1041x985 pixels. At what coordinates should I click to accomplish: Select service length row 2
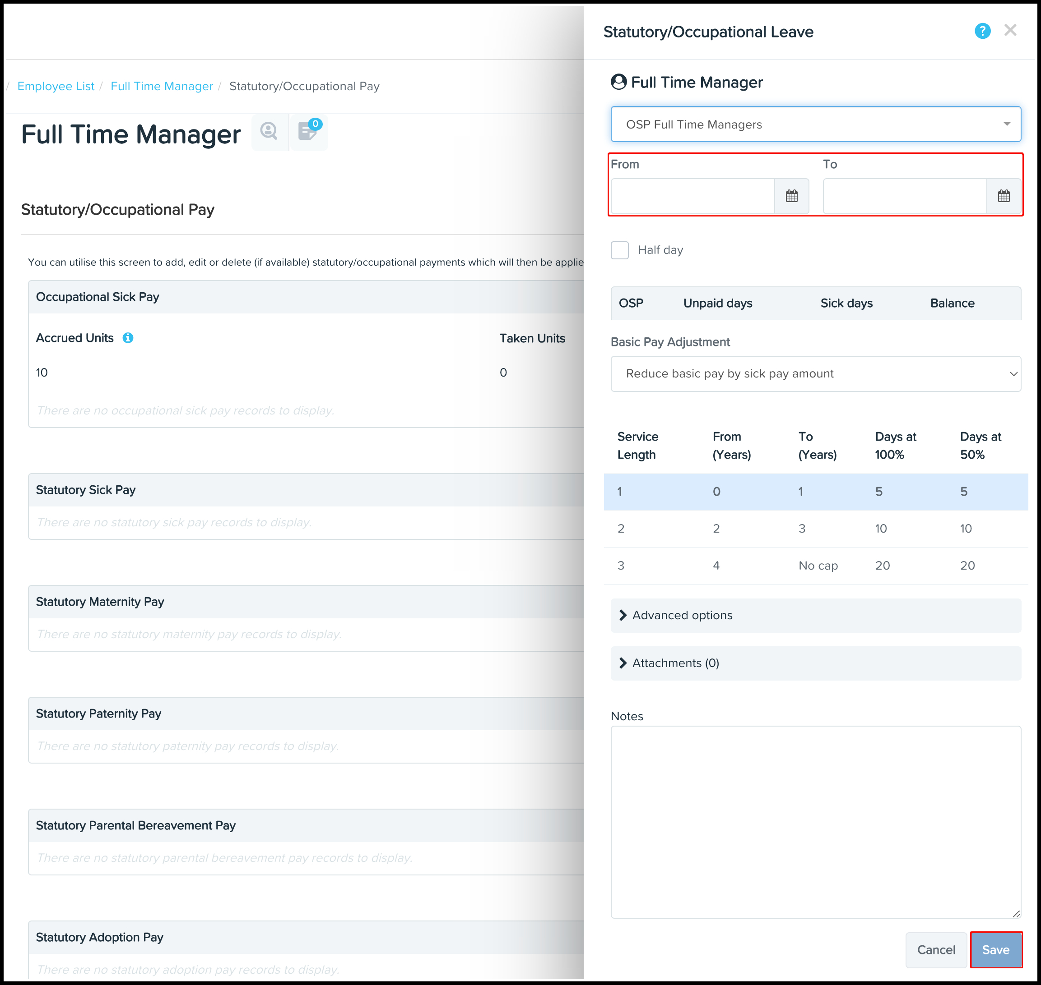tap(815, 529)
